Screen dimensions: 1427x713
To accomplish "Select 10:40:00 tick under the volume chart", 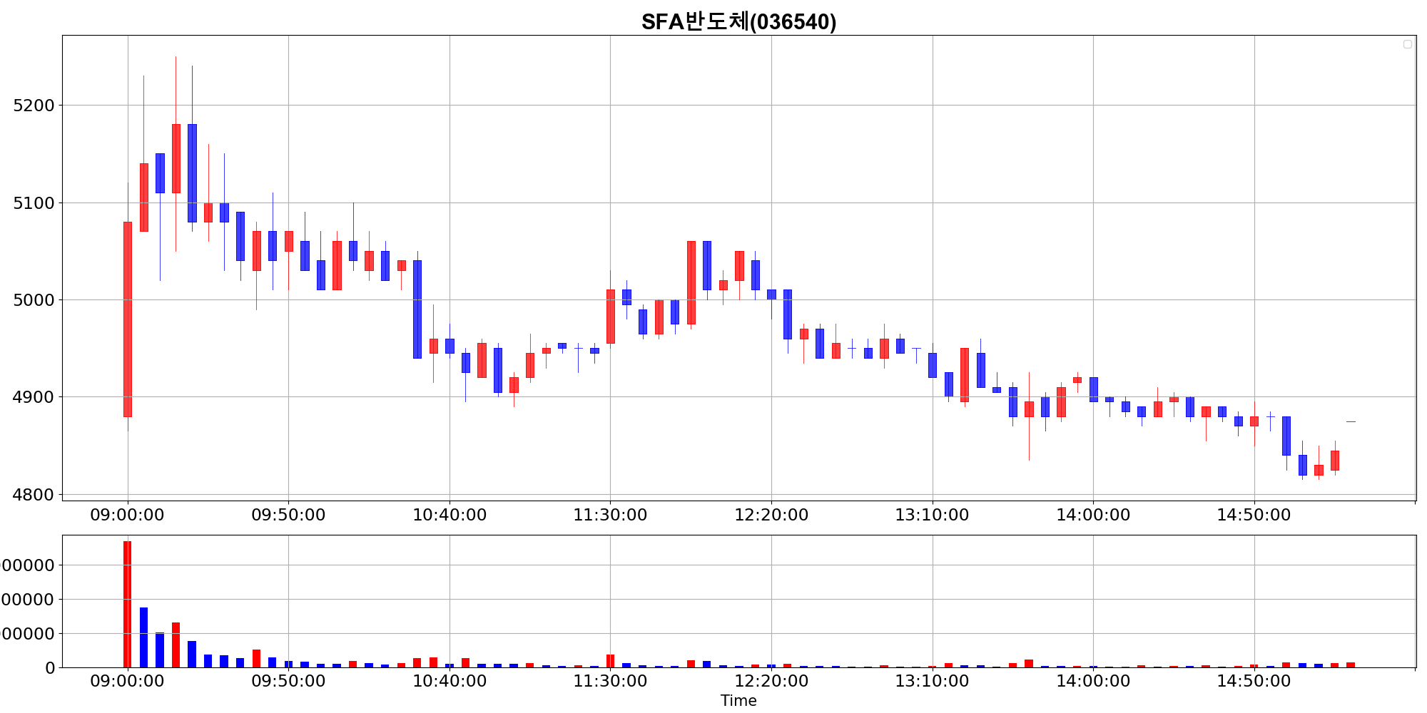I will click(x=450, y=681).
